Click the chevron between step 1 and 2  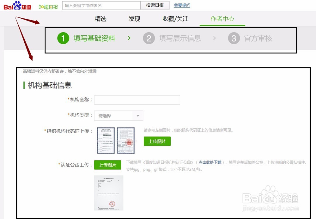129,38
